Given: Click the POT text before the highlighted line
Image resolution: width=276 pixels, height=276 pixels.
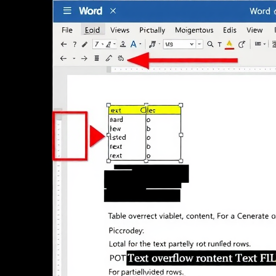Looking at the screenshot, I should [x=118, y=258].
